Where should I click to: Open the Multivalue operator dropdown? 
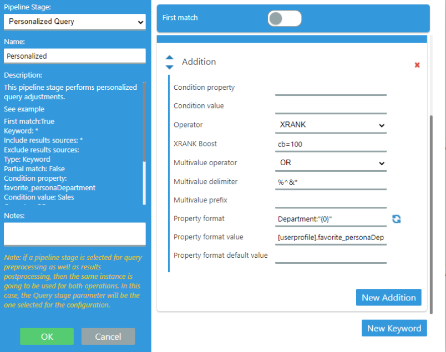click(x=331, y=163)
